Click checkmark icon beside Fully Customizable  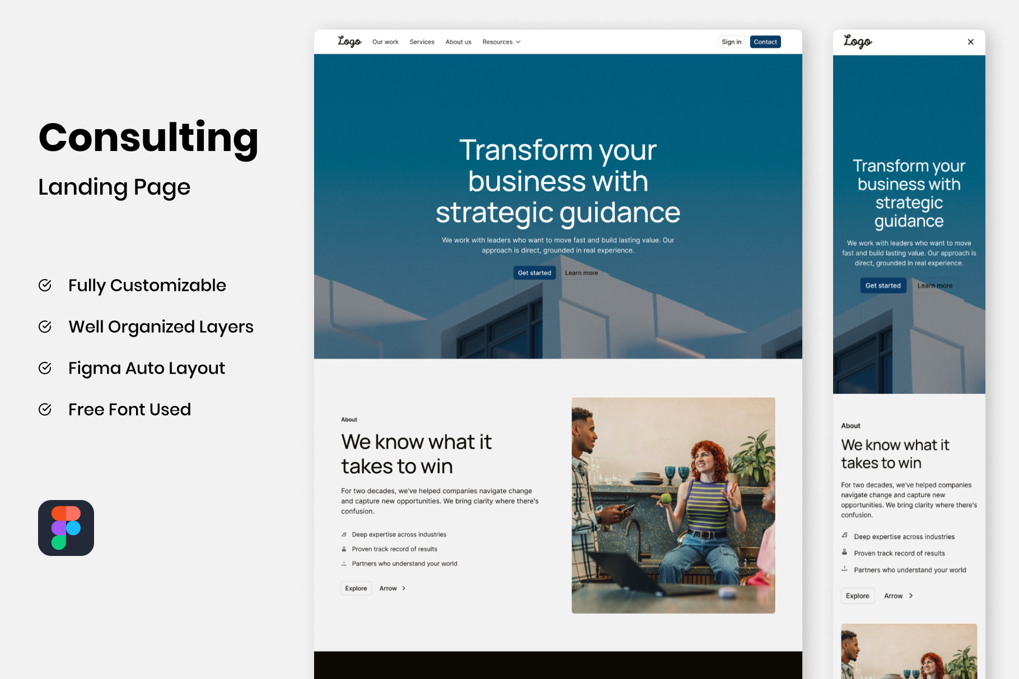click(x=45, y=285)
